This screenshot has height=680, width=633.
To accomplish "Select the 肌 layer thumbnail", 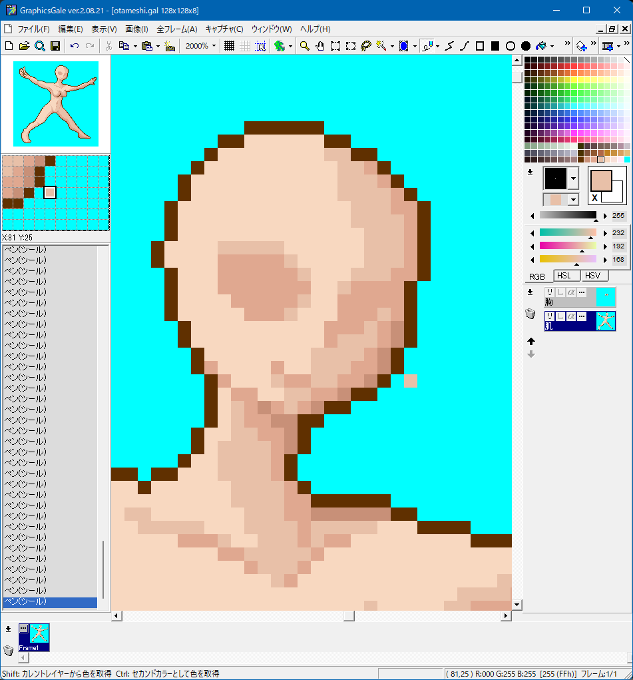I will pos(606,321).
